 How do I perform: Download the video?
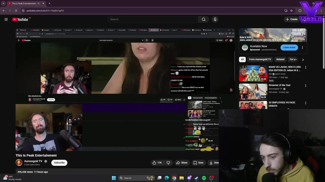[214, 163]
